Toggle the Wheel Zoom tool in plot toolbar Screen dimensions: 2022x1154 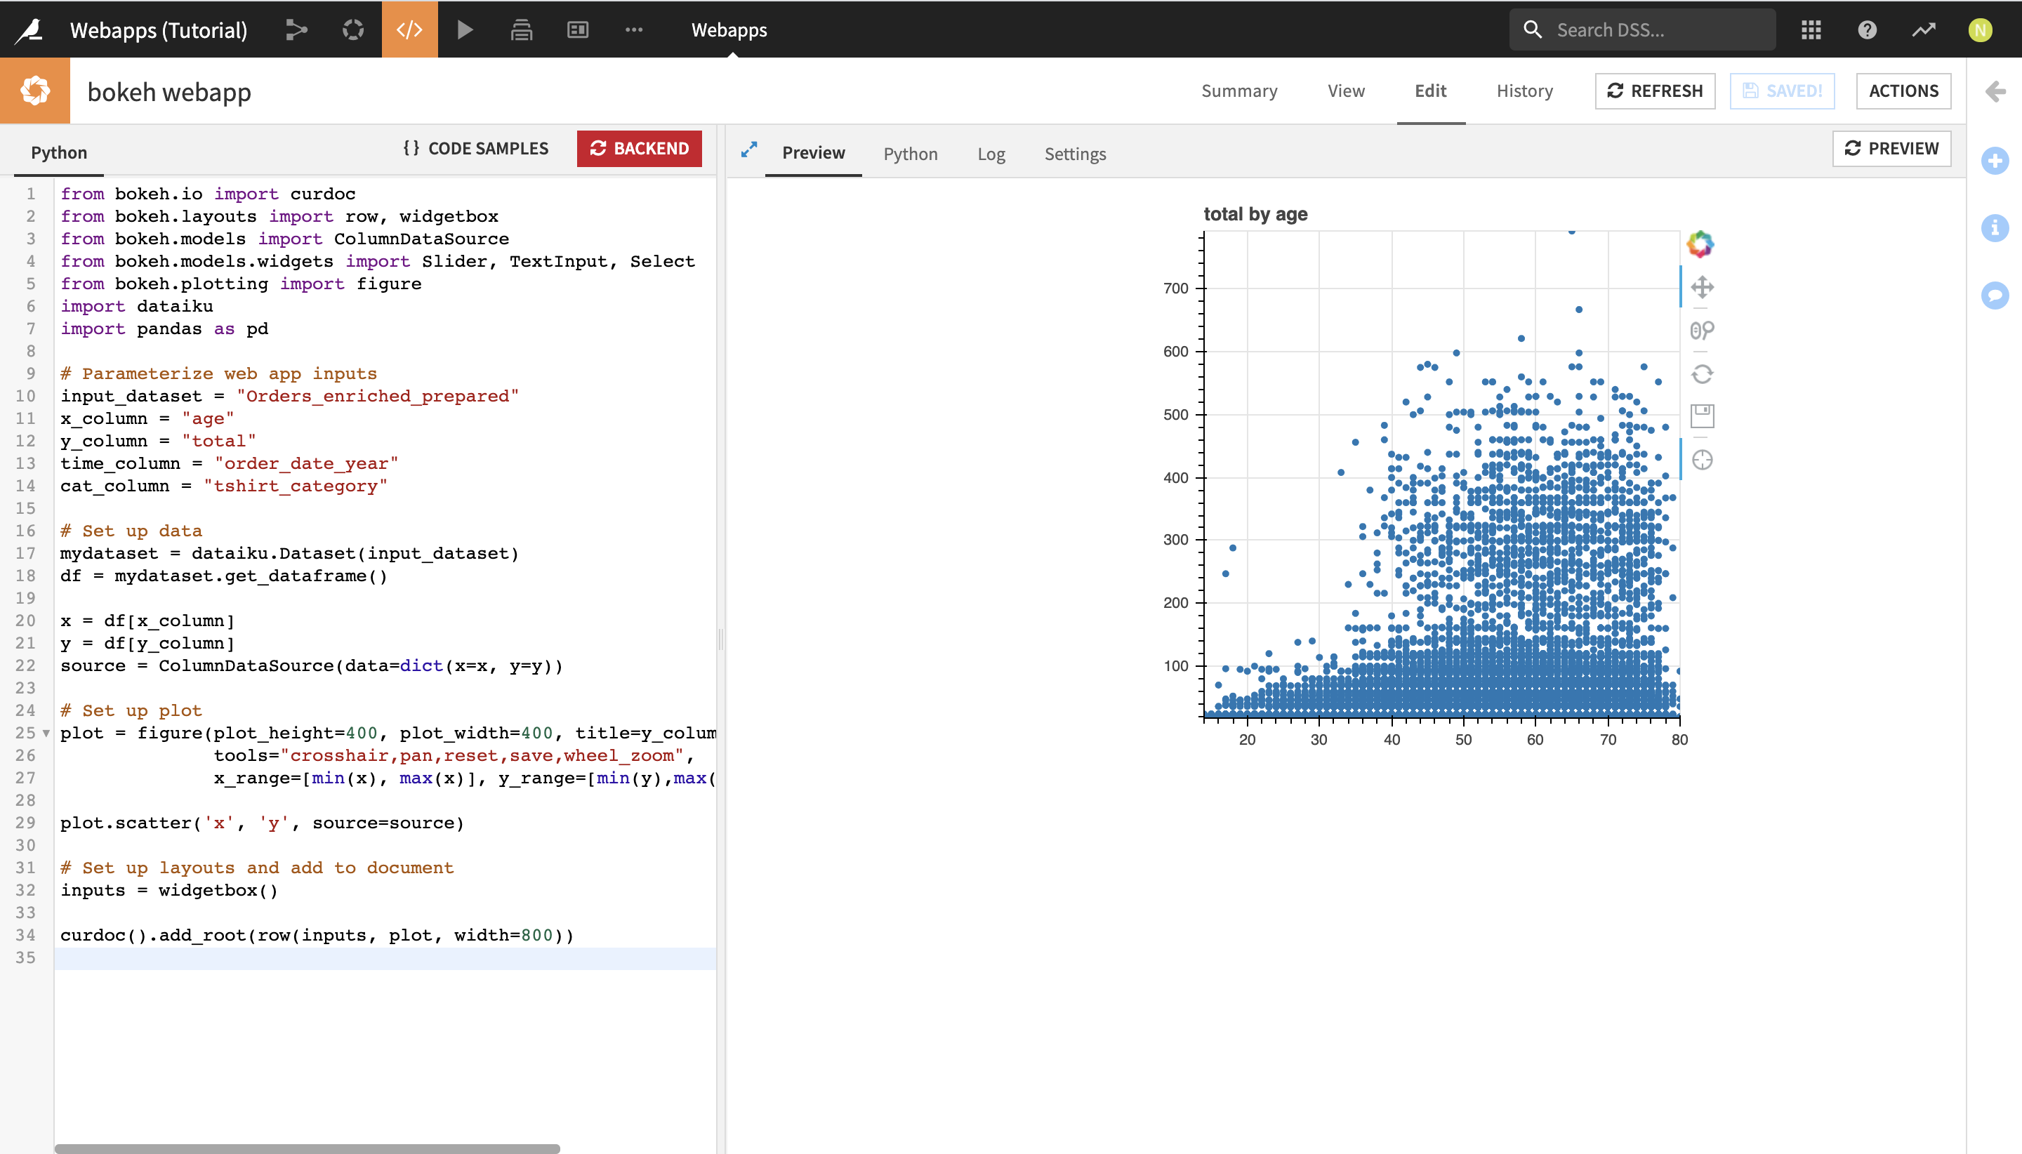[x=1703, y=331]
